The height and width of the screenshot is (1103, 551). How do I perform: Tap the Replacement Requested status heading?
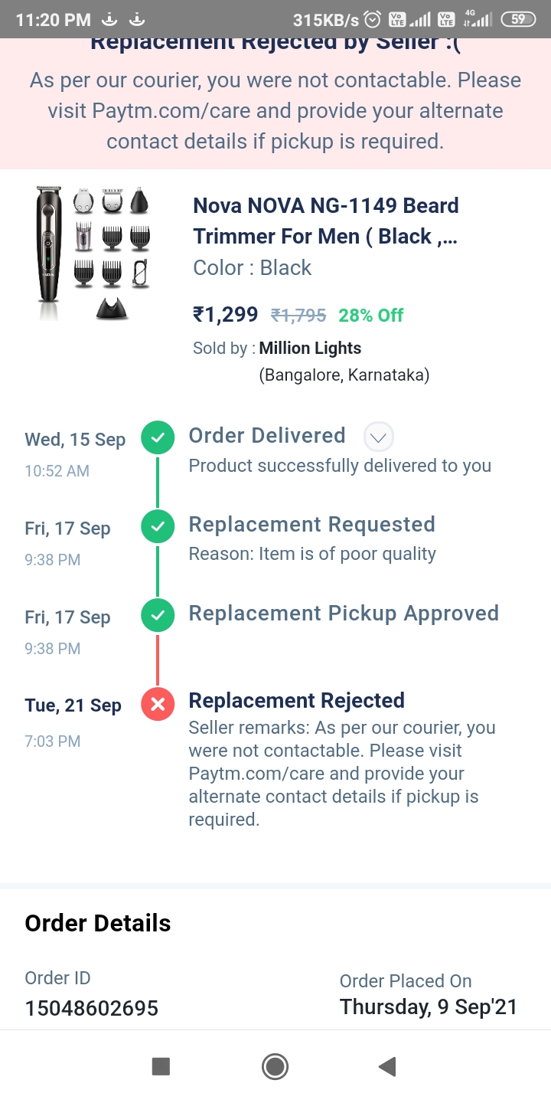click(x=311, y=525)
